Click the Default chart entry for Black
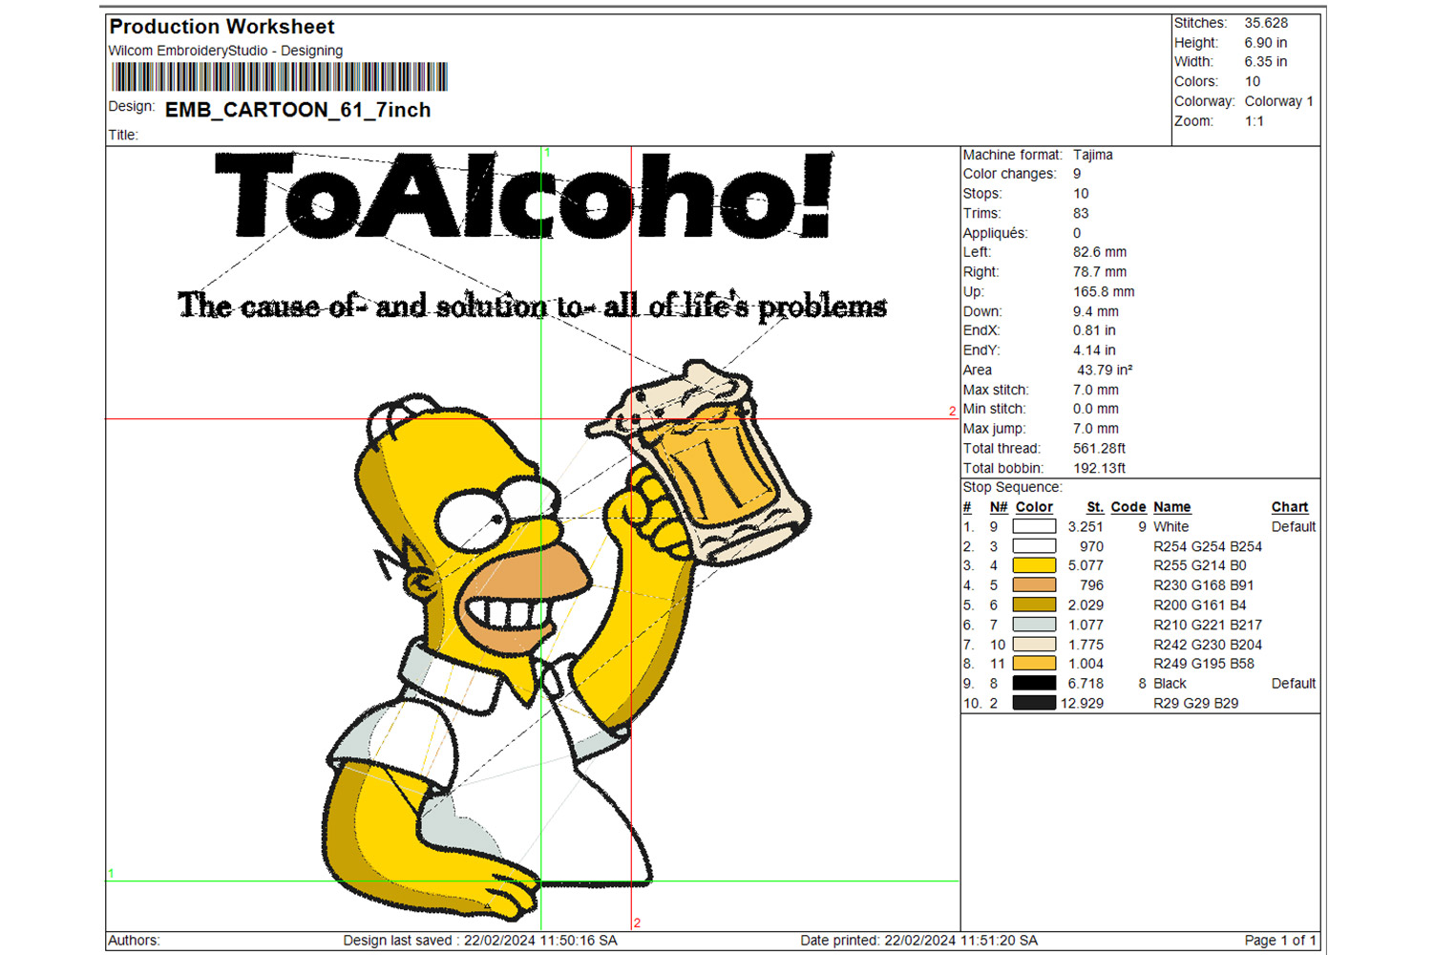 (x=1294, y=684)
